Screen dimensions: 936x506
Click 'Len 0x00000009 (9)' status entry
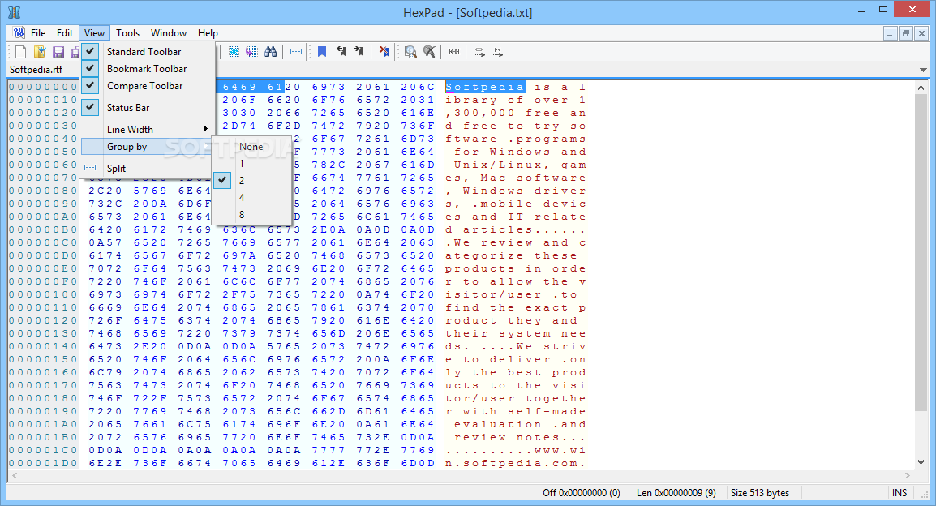click(x=676, y=493)
